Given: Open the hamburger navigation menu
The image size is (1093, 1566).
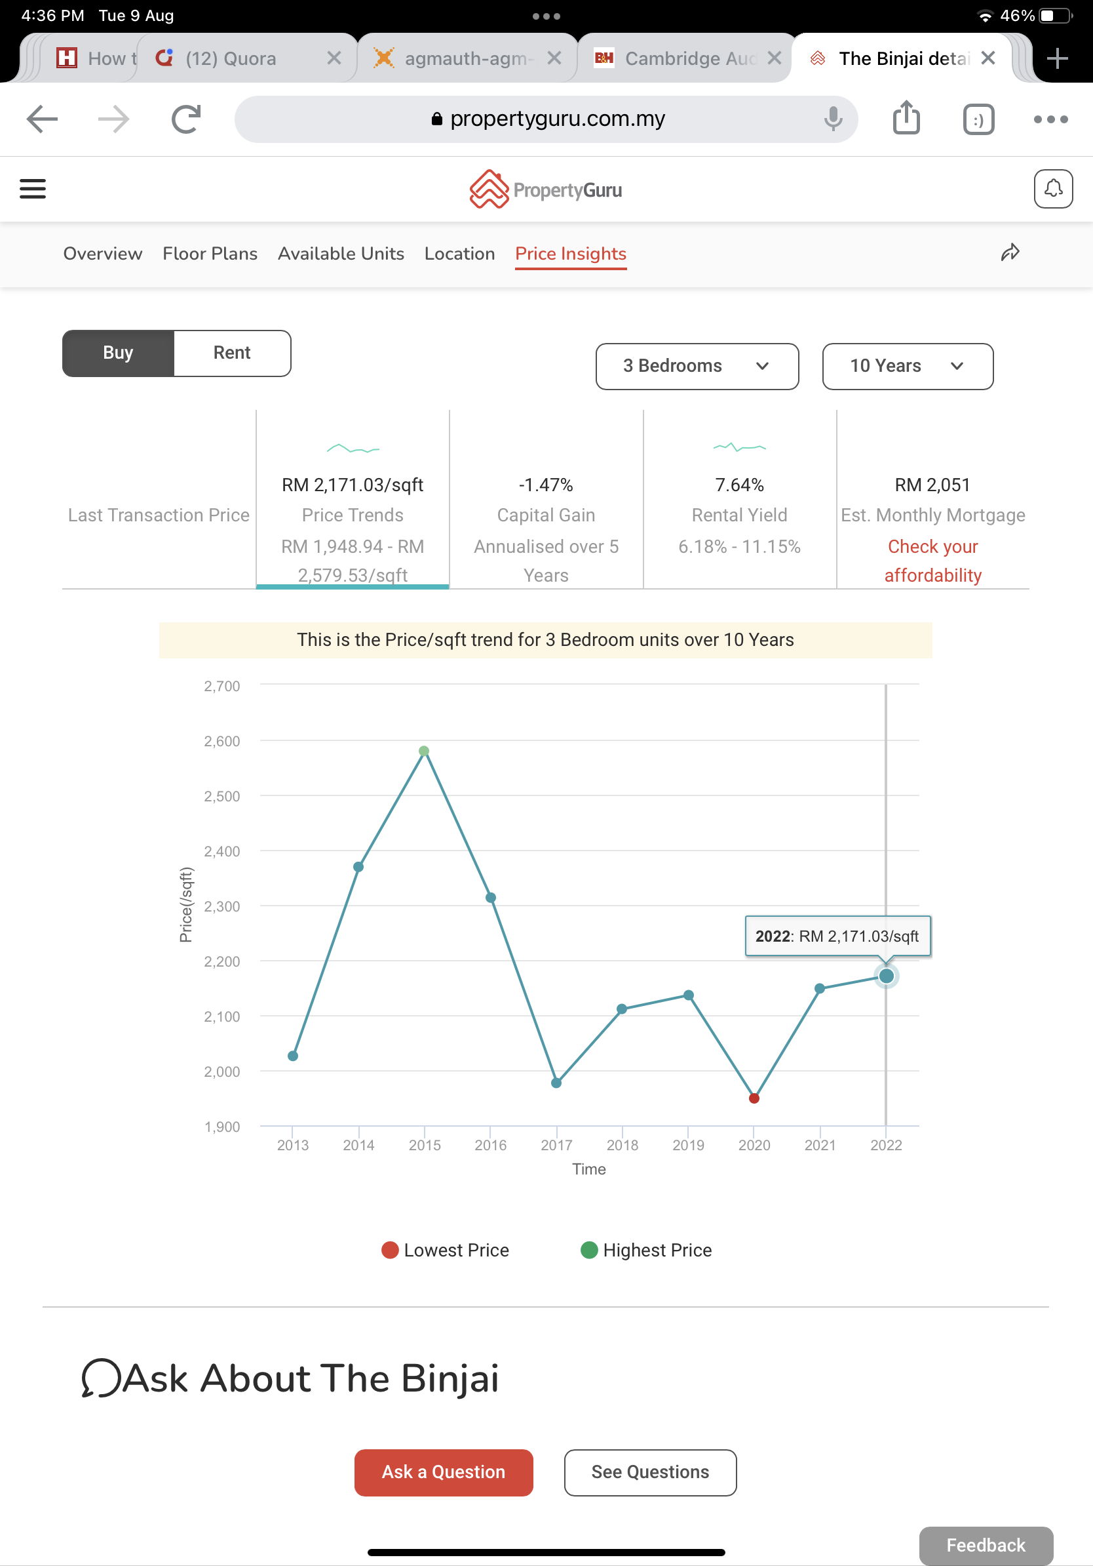Looking at the screenshot, I should point(33,189).
